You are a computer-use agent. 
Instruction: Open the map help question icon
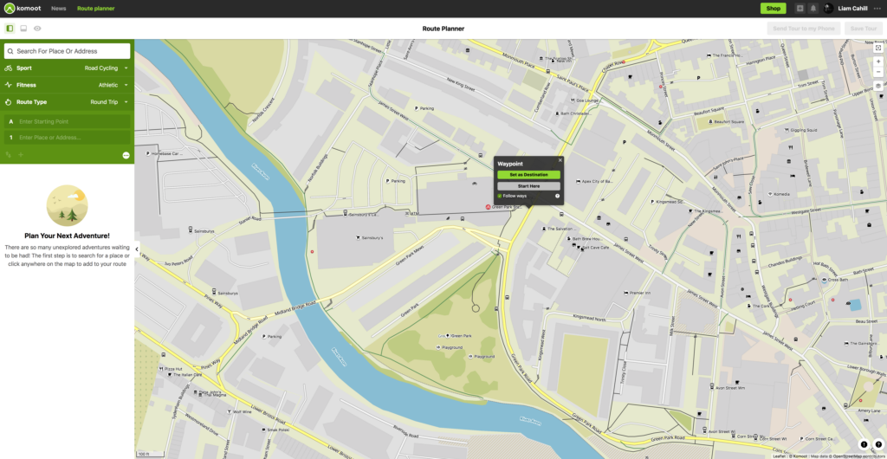click(878, 444)
